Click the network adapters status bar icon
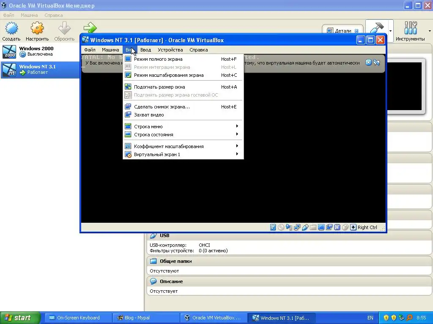433x324 pixels. [x=297, y=227]
